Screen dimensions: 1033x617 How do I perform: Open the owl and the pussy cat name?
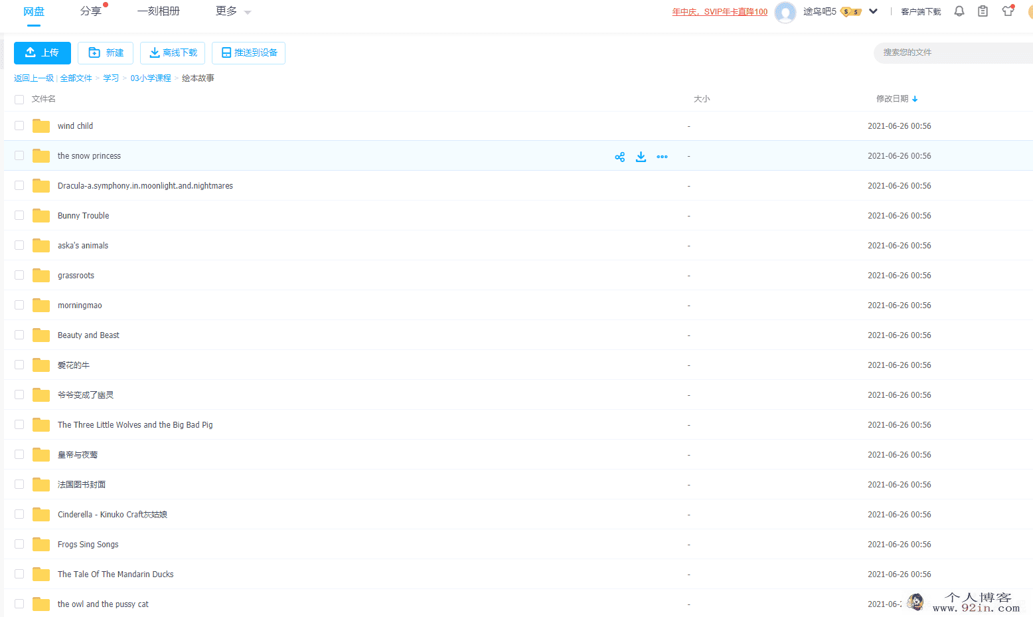[103, 604]
